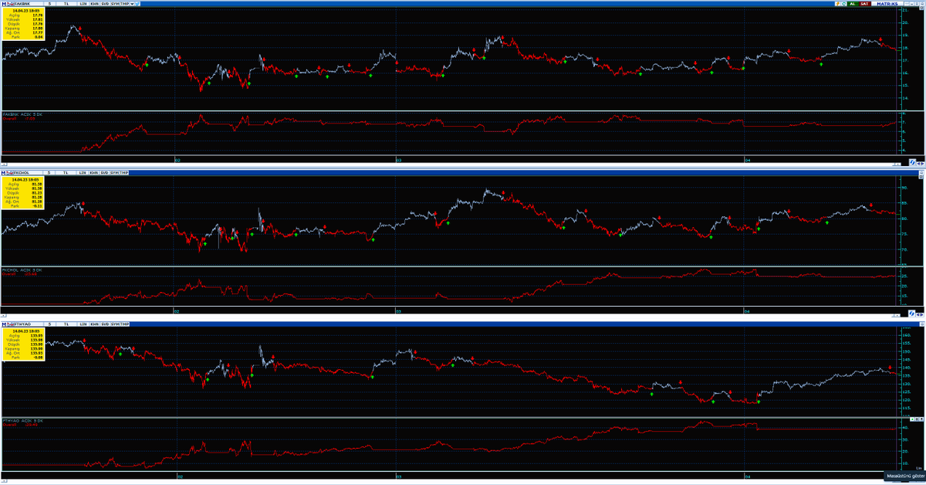The image size is (926, 485).
Task: Click right scroll arrow below FAKBNK chart
Action: pyautogui.click(x=922, y=164)
